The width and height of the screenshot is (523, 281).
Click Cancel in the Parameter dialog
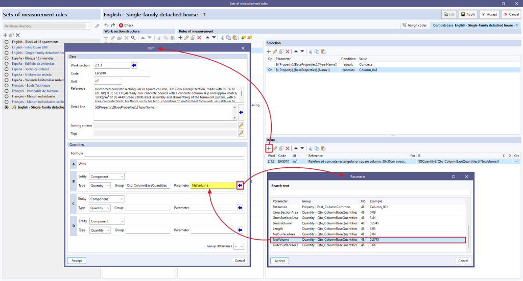tap(463, 261)
